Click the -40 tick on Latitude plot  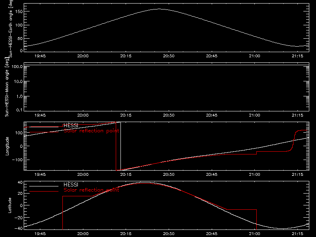19,229
